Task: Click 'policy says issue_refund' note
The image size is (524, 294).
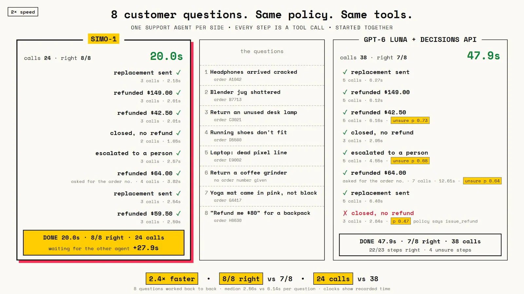Action: (x=445, y=221)
